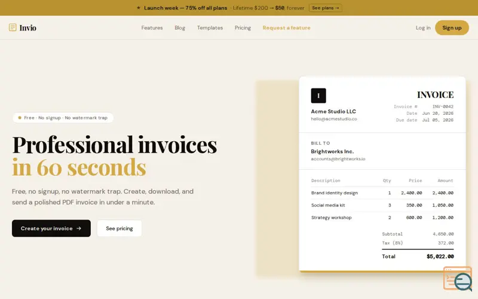The image size is (478, 299).
Task: Click the total $5,022.00
Action: (440, 257)
